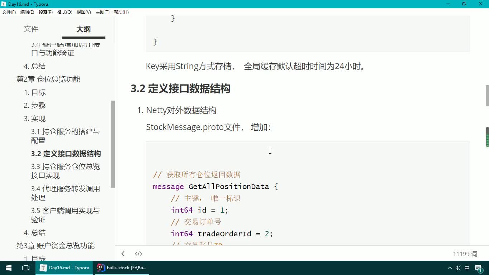Go to outline item 1. 目标 under 第2章
The height and width of the screenshot is (275, 489).
pyautogui.click(x=35, y=92)
